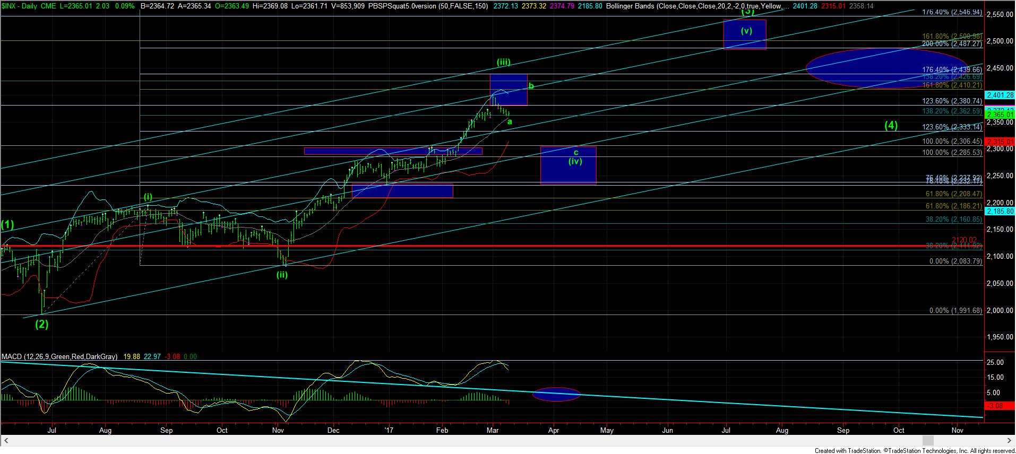Screen dimensions: 1016x454
Task: Click the blue (v) target box
Action: point(745,34)
